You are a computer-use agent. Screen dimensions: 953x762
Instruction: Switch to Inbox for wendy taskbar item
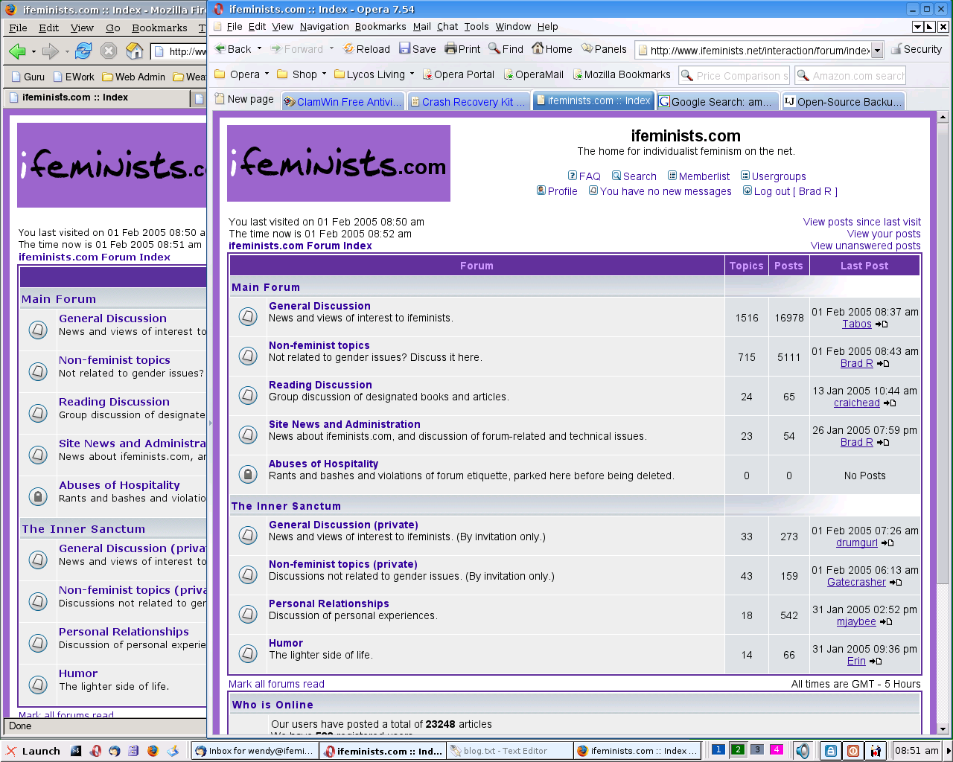(254, 751)
